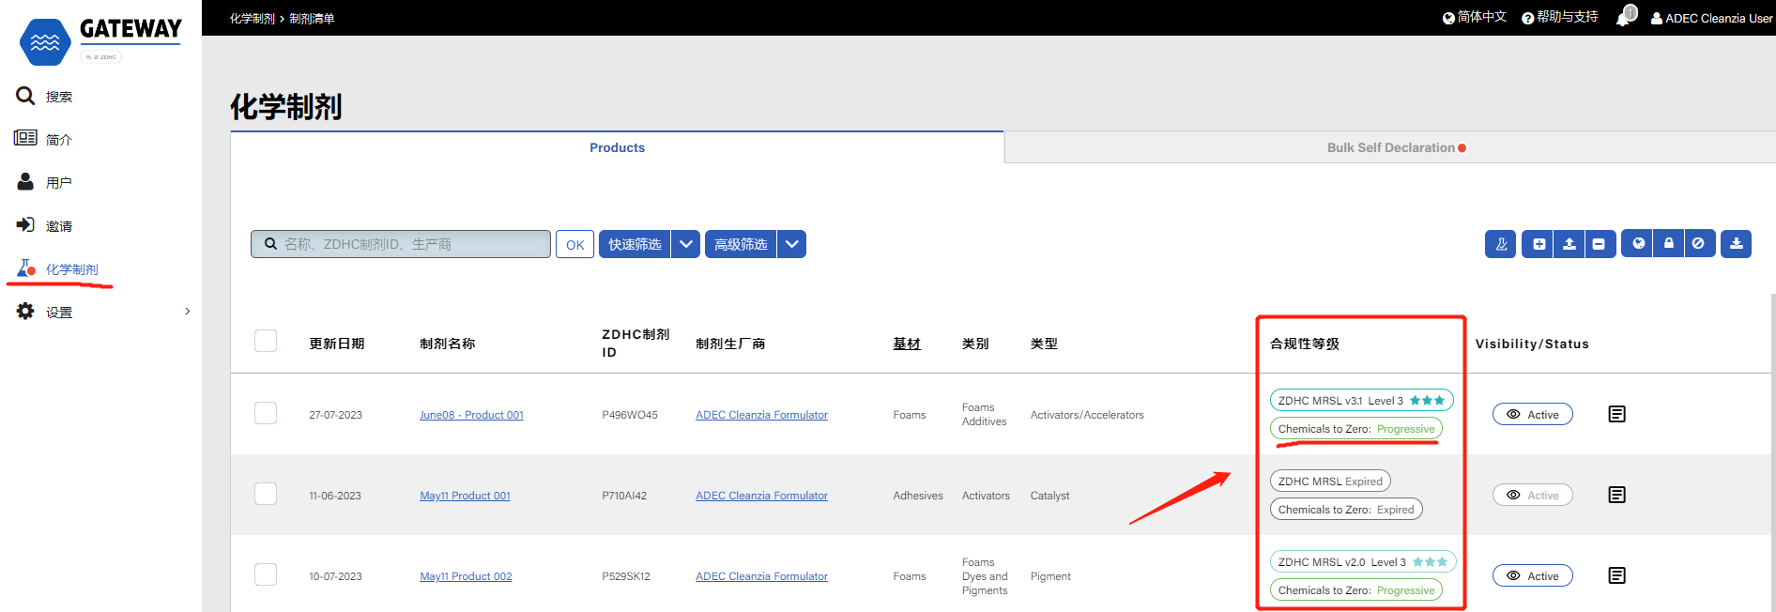Screen dimensions: 1776x612
Task: Expand the 高级筛选 dropdown arrow
Action: pos(792,244)
